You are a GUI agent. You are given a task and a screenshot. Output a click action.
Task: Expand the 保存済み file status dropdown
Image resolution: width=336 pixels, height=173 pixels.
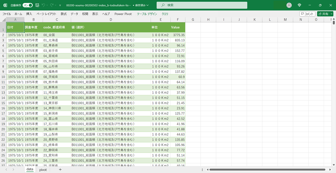click(142, 5)
